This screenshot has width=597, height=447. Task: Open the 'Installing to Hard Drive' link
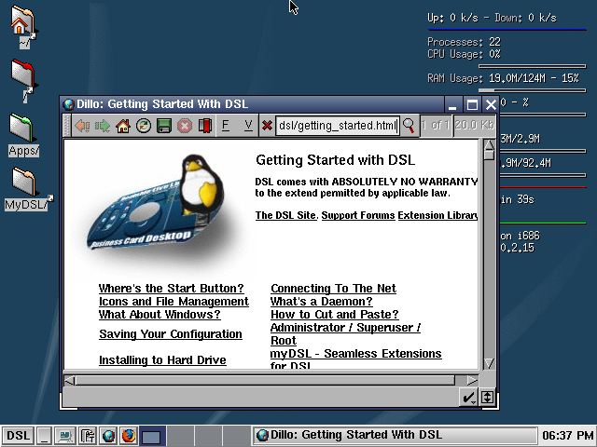(x=162, y=360)
